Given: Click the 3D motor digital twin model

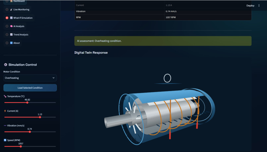Looking at the screenshot, I should click(x=160, y=116).
